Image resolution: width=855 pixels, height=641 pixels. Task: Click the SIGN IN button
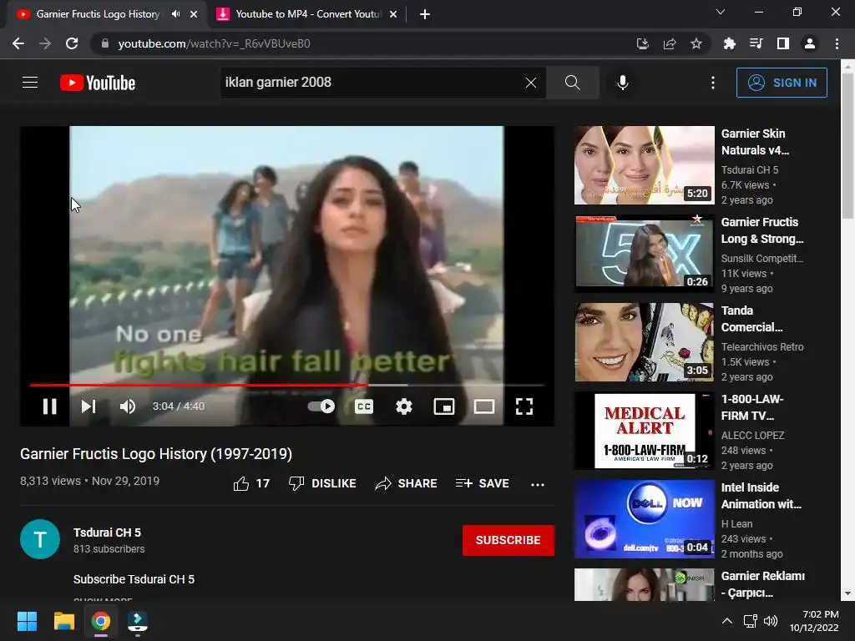(x=782, y=83)
